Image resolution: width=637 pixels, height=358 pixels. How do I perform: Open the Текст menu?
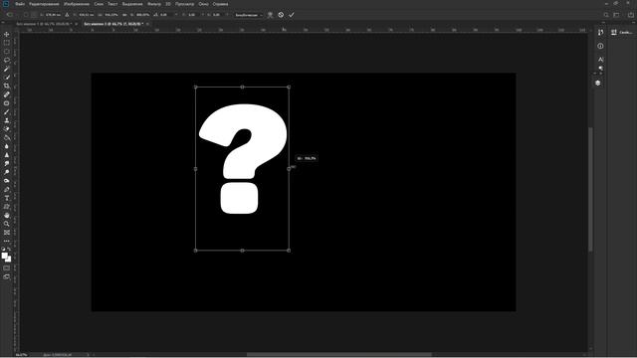[112, 4]
